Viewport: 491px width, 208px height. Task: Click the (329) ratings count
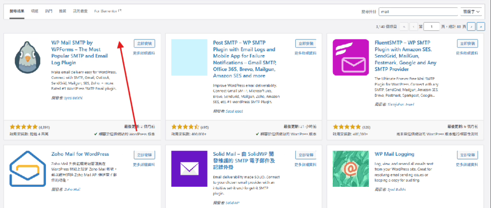[x=366, y=127]
